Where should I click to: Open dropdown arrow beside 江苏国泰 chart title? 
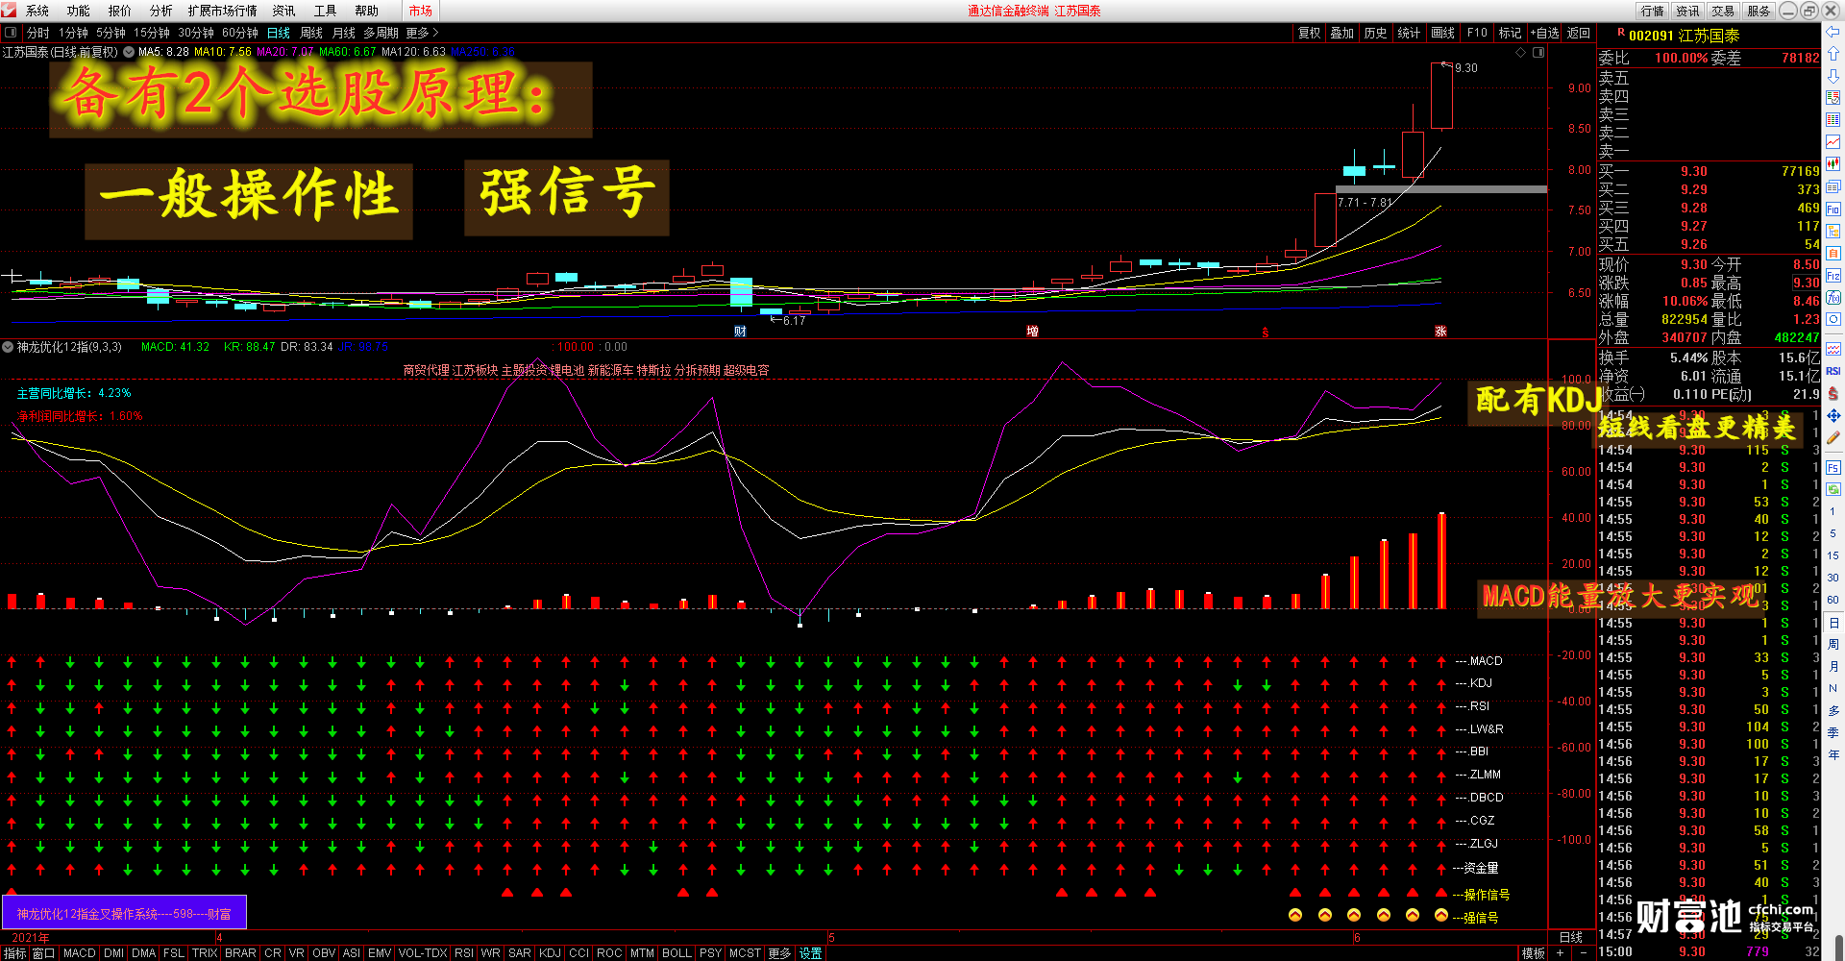coord(129,52)
